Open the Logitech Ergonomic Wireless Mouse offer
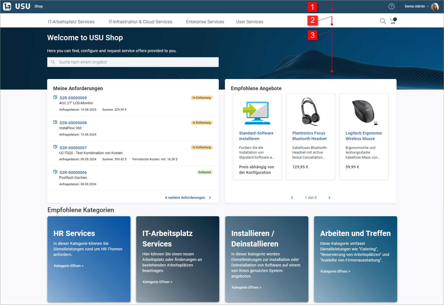The image size is (444, 305). click(x=364, y=136)
